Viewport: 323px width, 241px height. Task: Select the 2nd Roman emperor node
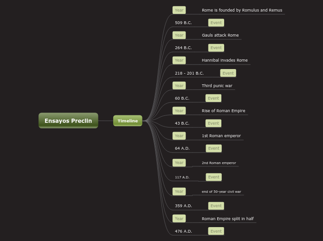(219, 163)
